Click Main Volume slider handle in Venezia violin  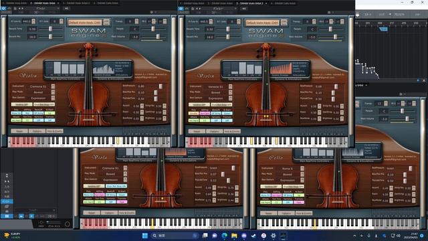335,37
